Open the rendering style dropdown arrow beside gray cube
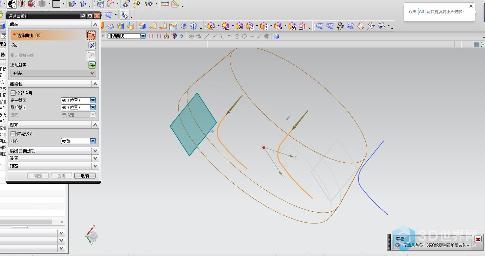This screenshot has height=256, width=485. coord(49,4)
